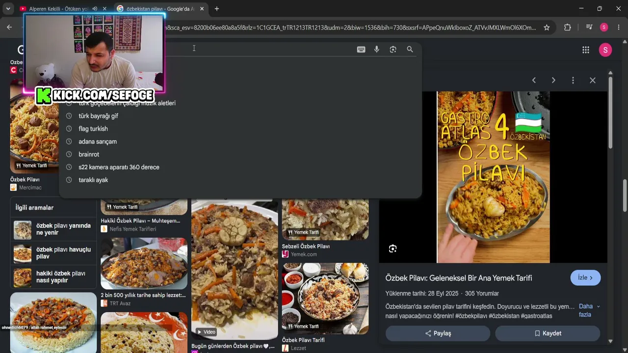628x353 pixels.
Task: Click the history clock icon beside "brainrot"
Action: tap(69, 154)
